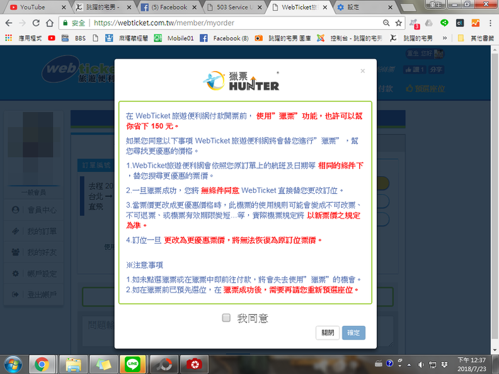Click the 關閉 button in the dialog

tap(328, 332)
